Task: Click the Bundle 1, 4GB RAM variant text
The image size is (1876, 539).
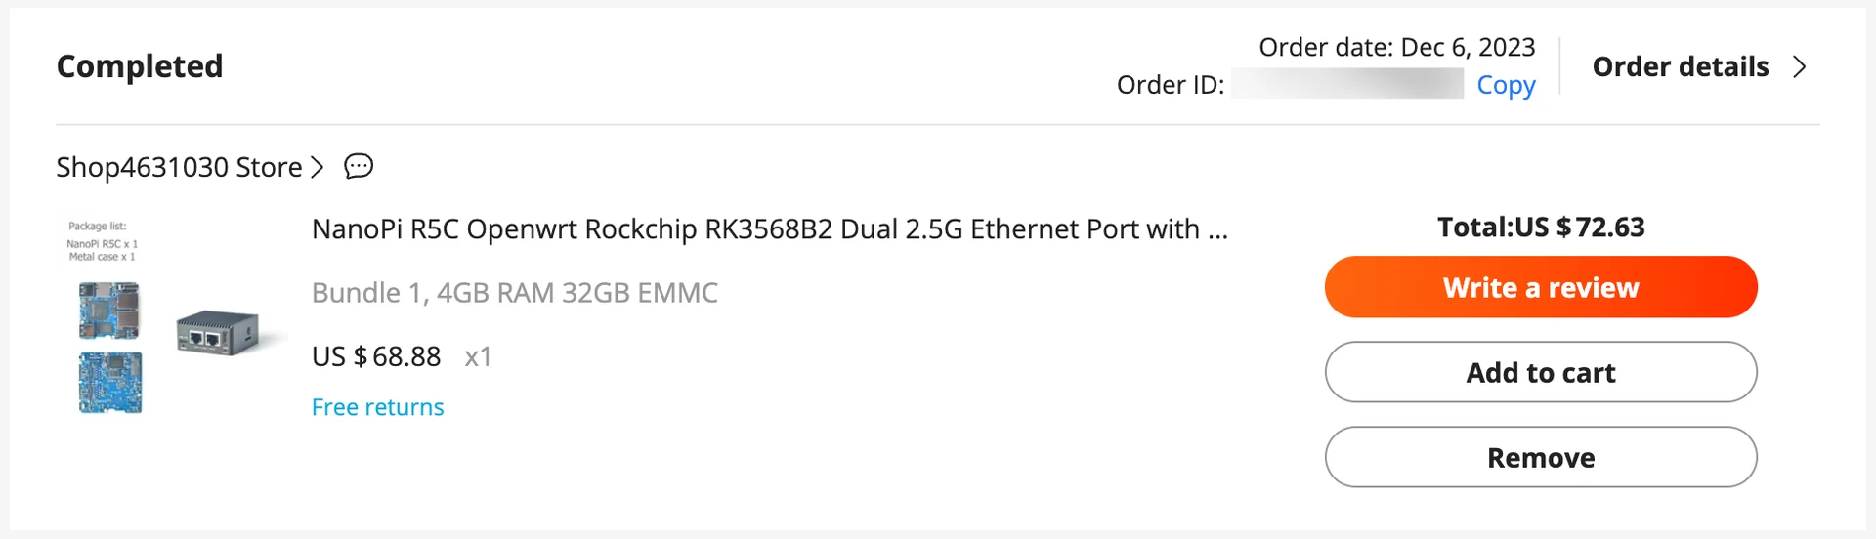Action: [514, 293]
